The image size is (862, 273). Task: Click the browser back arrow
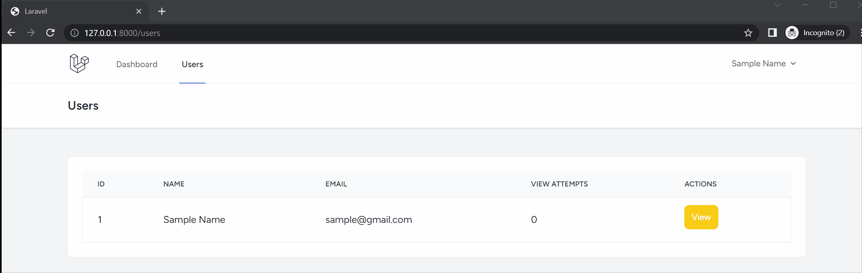coord(11,33)
